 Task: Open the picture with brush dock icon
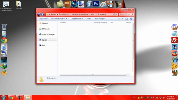(x=81, y=4)
